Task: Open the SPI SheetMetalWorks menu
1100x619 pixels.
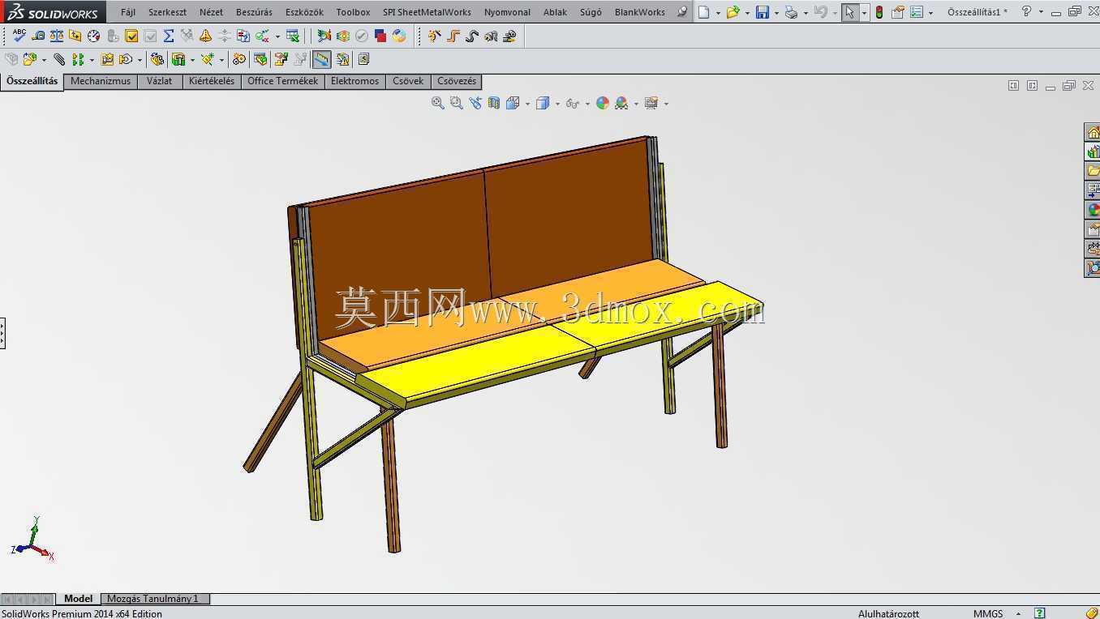Action: [x=427, y=12]
